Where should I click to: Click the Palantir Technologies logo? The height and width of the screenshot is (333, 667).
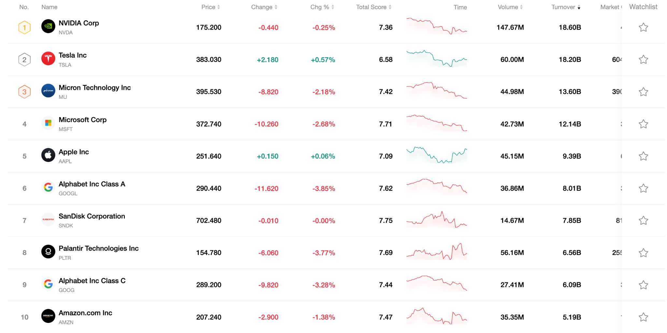48,252
